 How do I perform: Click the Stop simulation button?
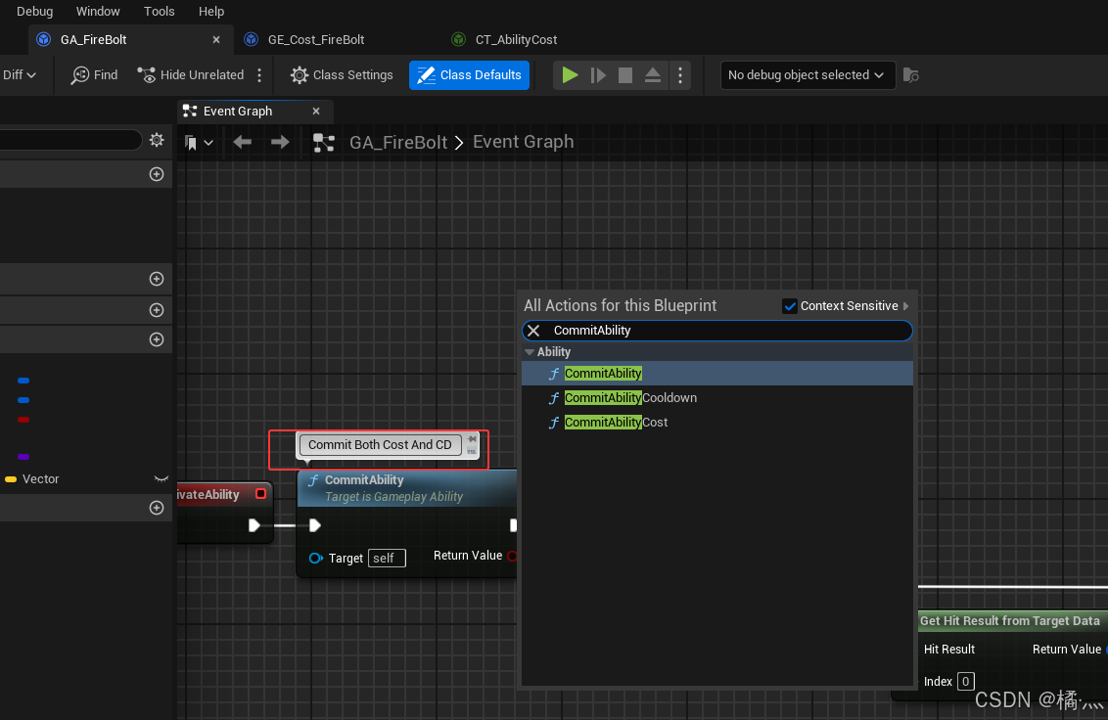click(625, 75)
